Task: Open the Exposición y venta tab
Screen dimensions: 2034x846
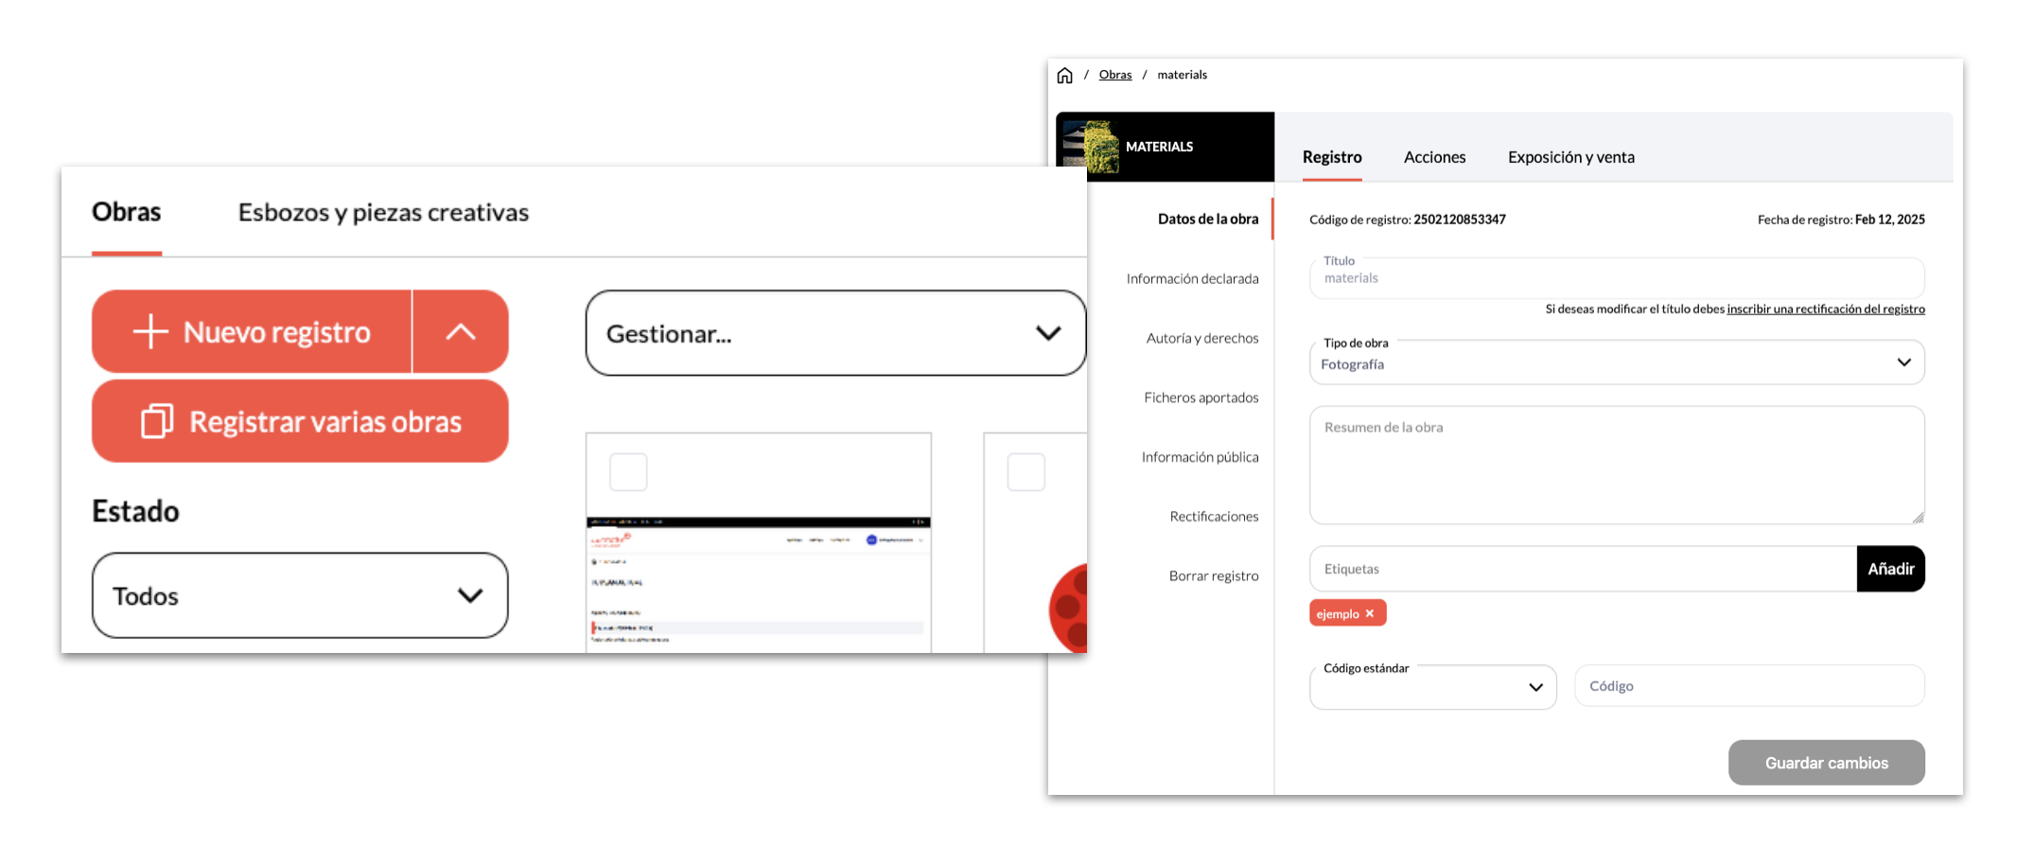Action: pyautogui.click(x=1570, y=157)
